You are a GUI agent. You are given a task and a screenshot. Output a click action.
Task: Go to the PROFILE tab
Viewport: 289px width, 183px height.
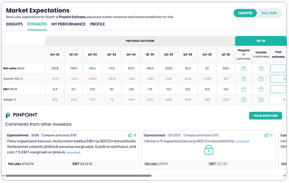98,24
